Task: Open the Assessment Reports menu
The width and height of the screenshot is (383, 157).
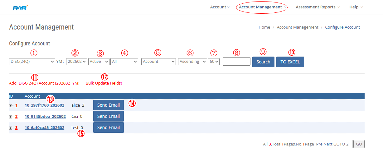Action: (x=318, y=7)
